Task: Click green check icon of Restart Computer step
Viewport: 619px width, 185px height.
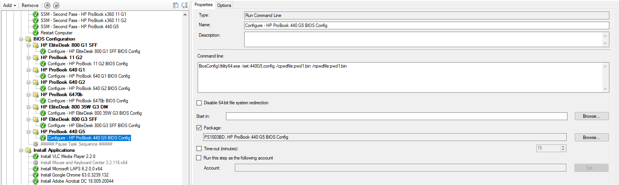Action: [36, 33]
